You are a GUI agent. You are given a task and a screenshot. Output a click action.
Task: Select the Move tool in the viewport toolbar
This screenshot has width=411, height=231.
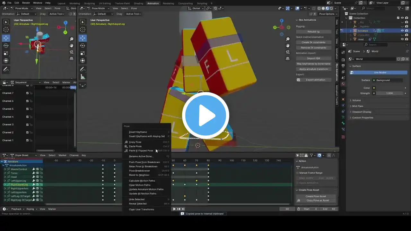click(x=83, y=38)
